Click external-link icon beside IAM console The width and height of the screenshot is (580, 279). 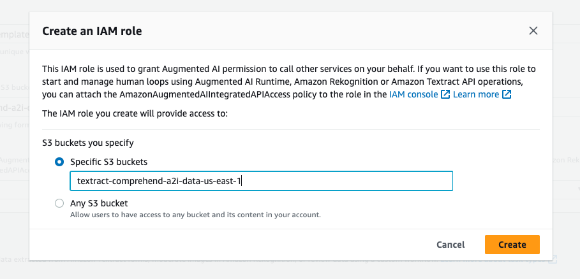445,94
